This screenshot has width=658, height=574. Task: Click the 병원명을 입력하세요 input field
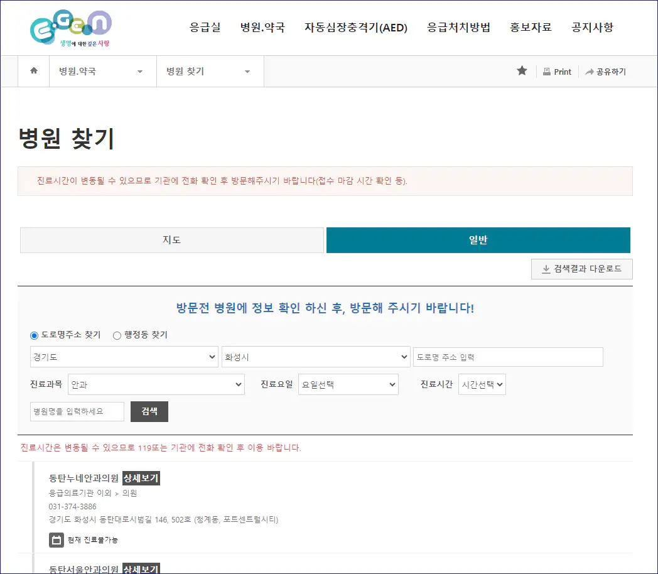pos(77,411)
